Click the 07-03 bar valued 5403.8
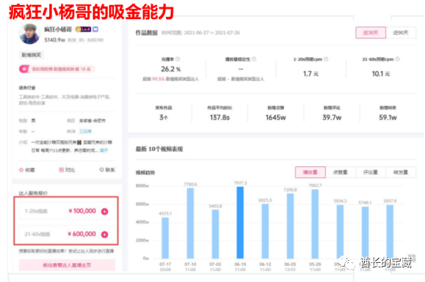The width and height of the screenshot is (425, 282). point(215,234)
